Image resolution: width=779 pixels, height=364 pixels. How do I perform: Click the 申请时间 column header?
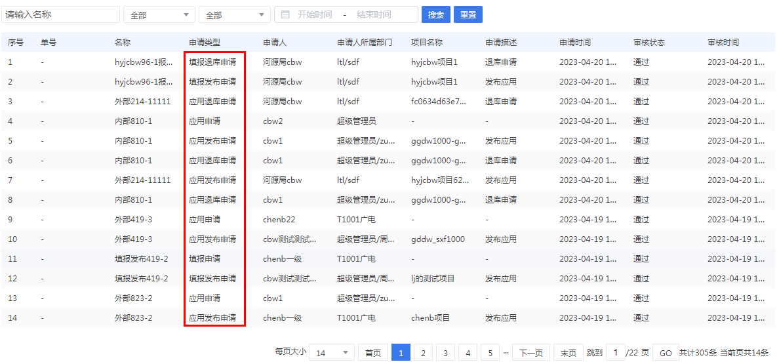point(575,43)
